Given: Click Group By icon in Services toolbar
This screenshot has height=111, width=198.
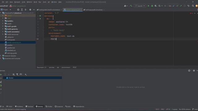Looking at the screenshot, I should tap(14, 75).
